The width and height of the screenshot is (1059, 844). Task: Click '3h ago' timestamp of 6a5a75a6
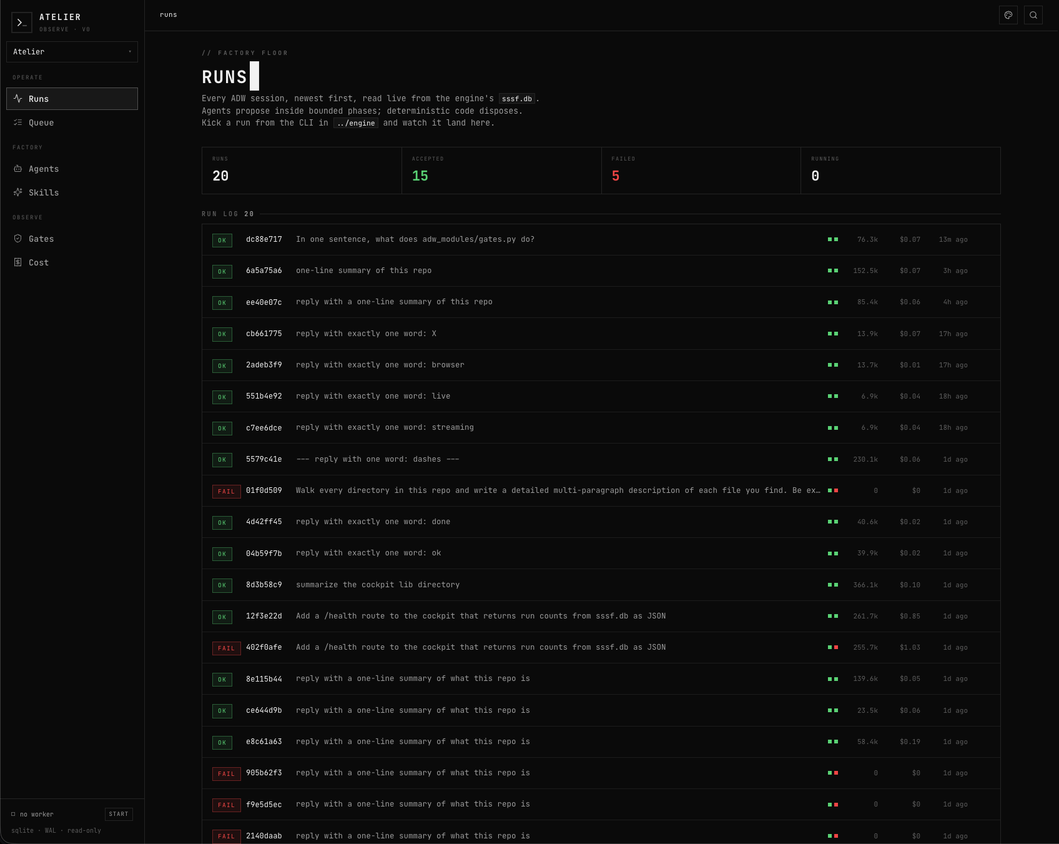click(955, 271)
